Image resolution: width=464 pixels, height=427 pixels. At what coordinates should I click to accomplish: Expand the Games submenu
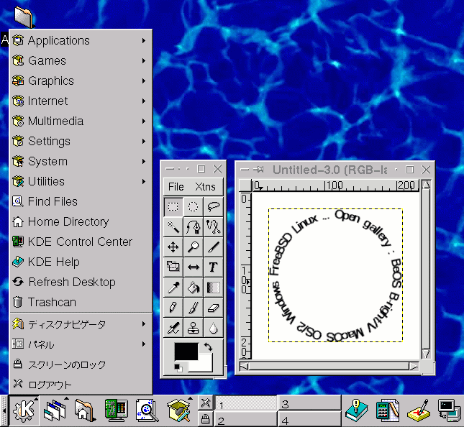coord(81,60)
